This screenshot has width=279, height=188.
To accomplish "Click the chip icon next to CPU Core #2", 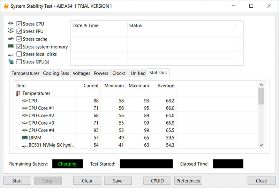I will point(24,115).
